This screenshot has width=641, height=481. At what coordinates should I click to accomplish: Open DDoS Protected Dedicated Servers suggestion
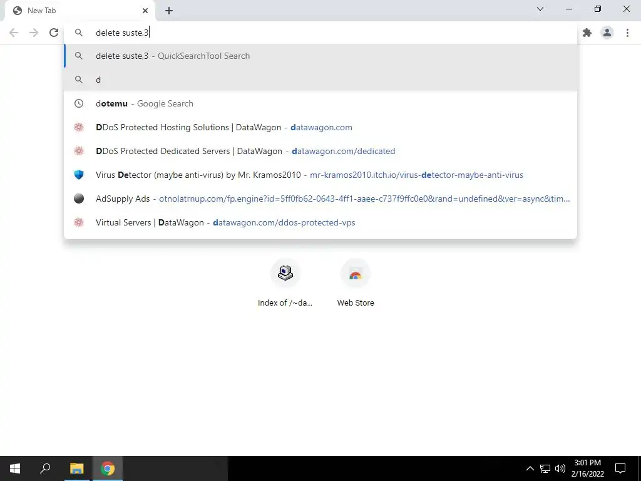[320, 151]
